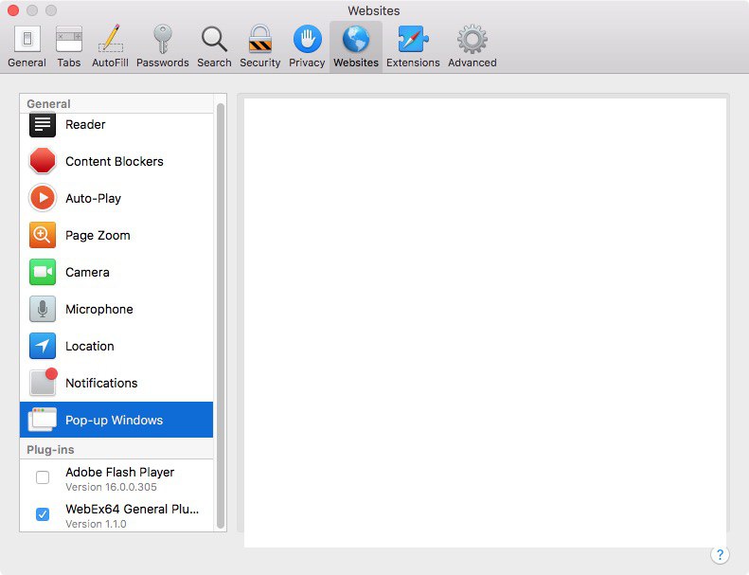
Task: Select the Pop-up Windows label
Action: click(x=115, y=421)
